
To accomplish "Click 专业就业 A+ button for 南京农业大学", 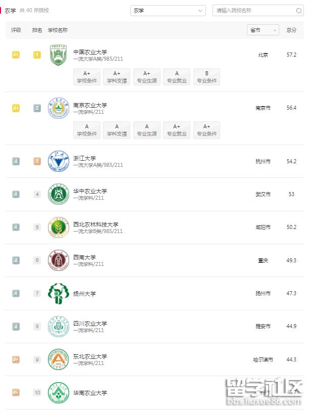I will click(x=177, y=130).
